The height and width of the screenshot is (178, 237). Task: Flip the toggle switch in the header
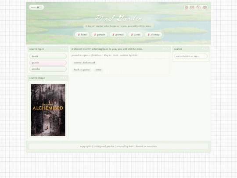point(39,7)
